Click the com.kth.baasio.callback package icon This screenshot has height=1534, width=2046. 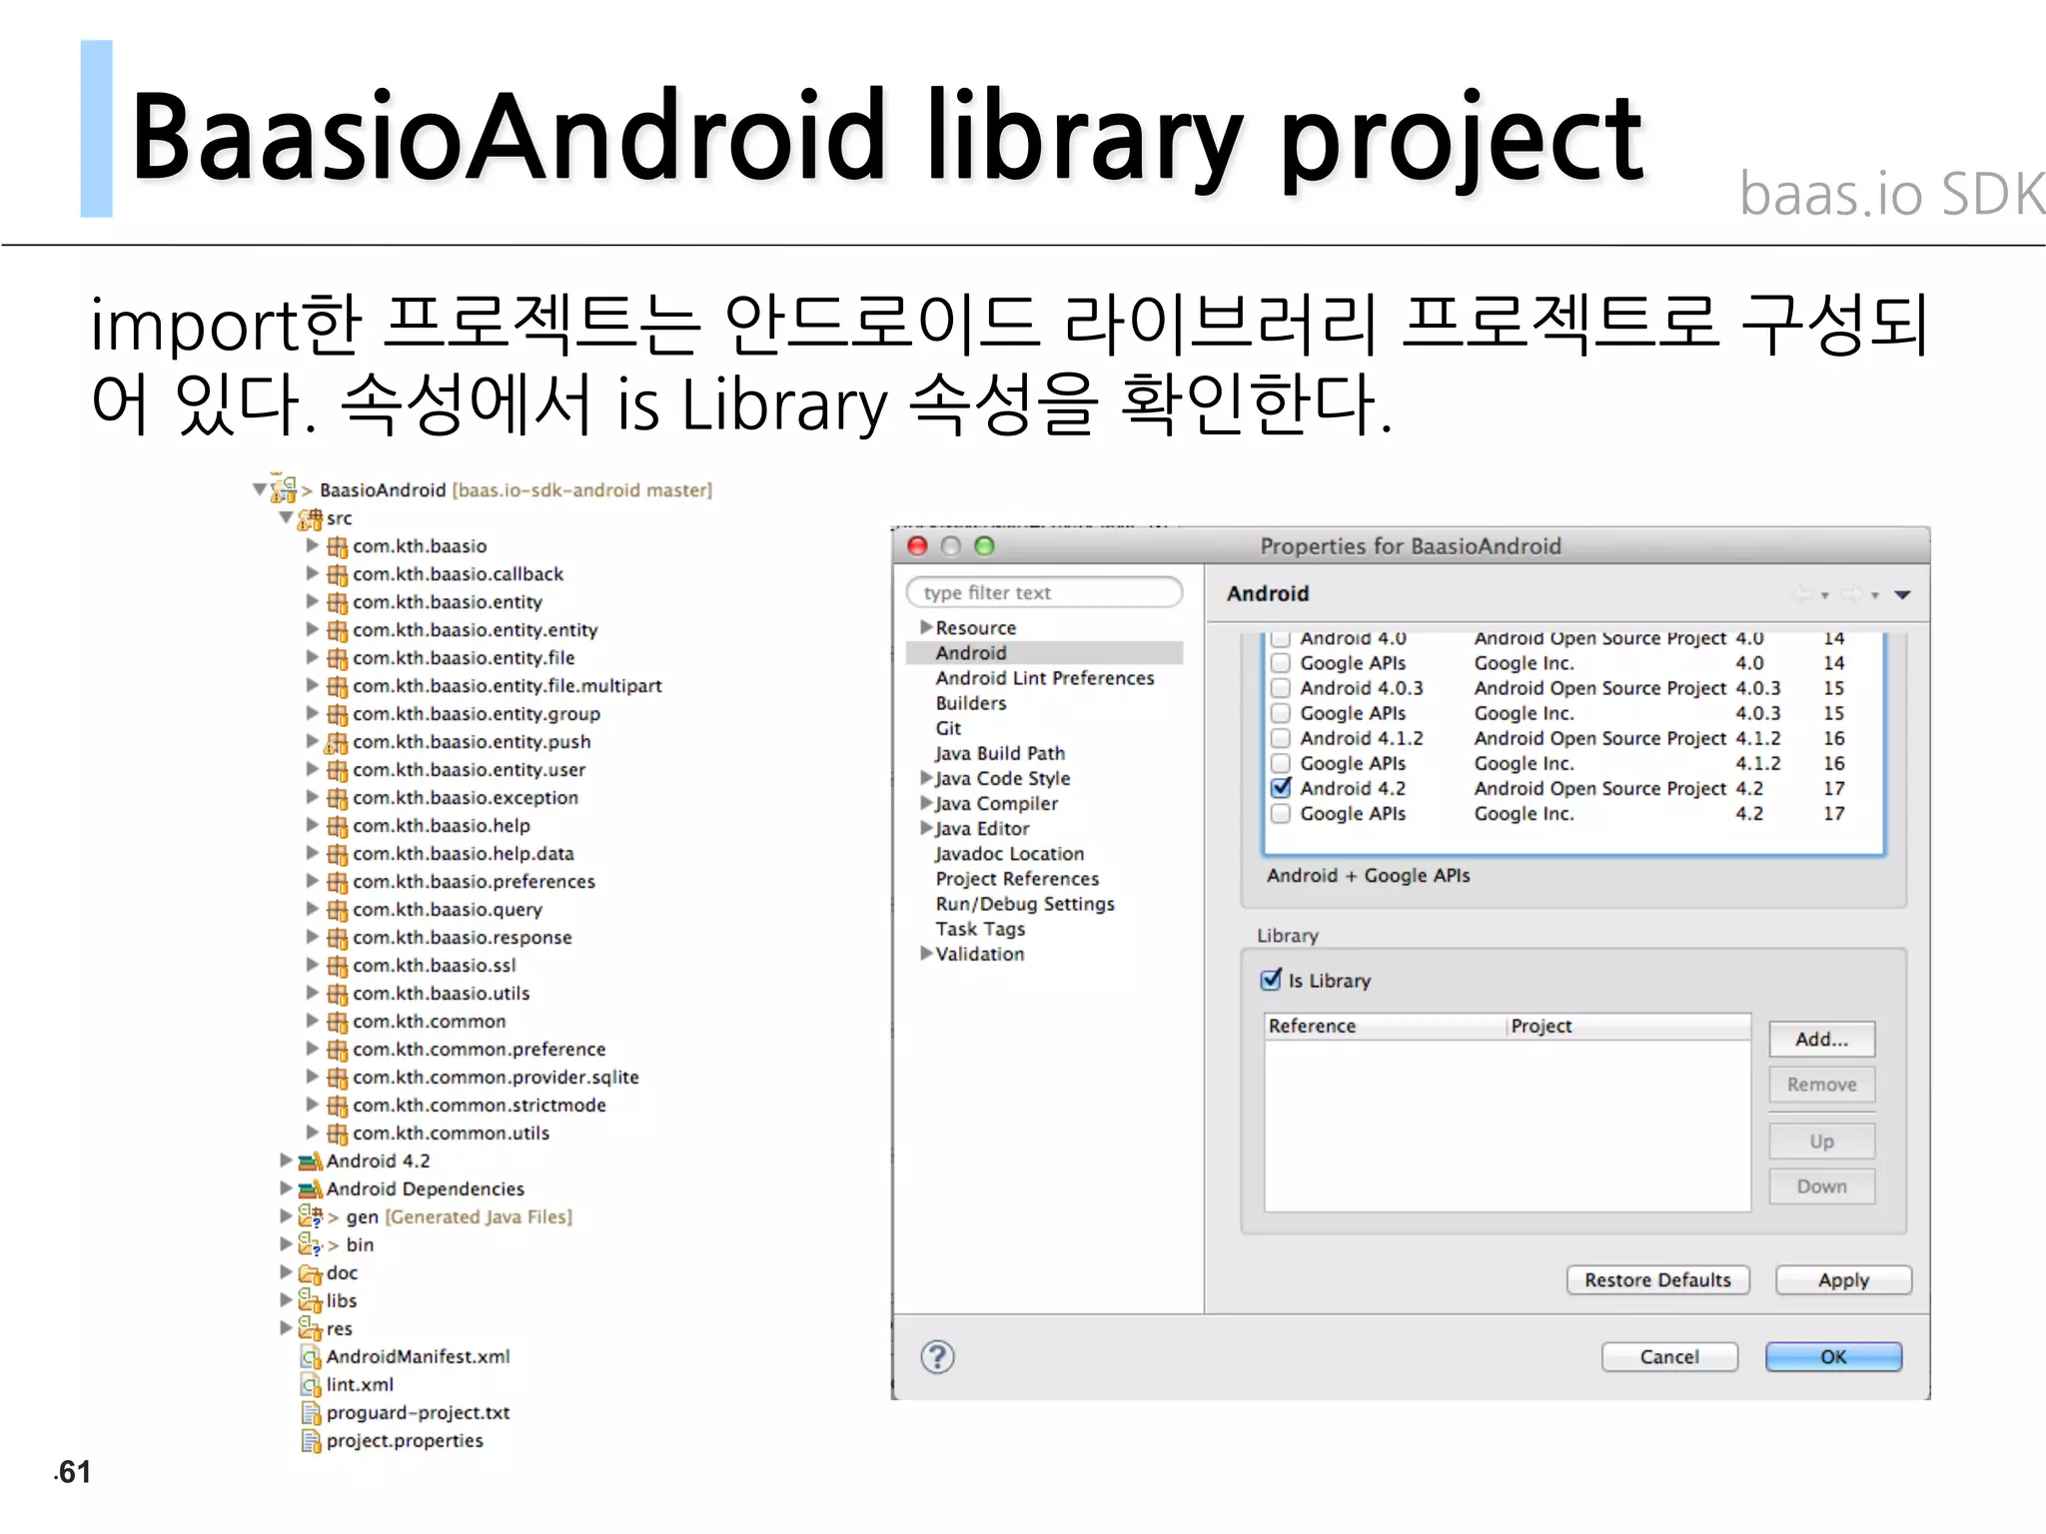click(338, 574)
